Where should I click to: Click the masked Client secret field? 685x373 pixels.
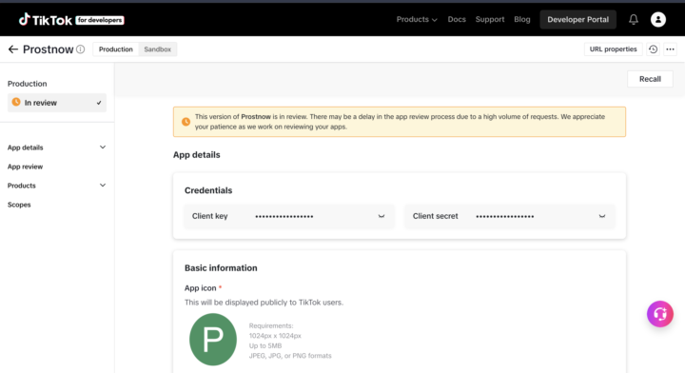tap(509, 216)
